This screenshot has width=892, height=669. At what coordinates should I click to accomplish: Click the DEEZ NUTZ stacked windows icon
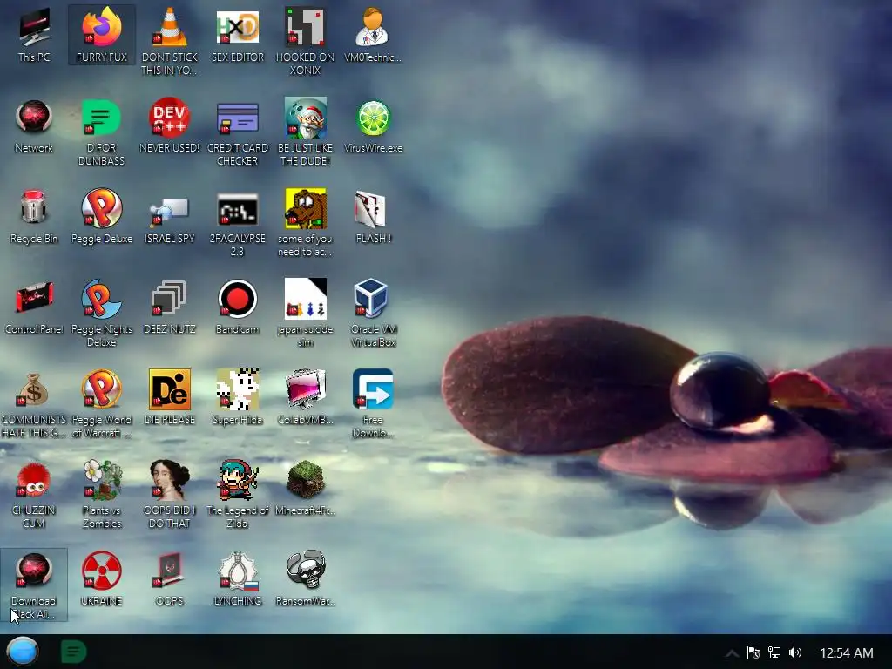[x=170, y=300]
